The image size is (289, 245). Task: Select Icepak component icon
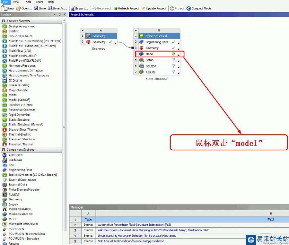click(4, 204)
